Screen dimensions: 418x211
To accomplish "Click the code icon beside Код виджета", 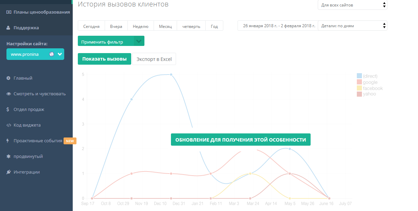I will (8, 125).
